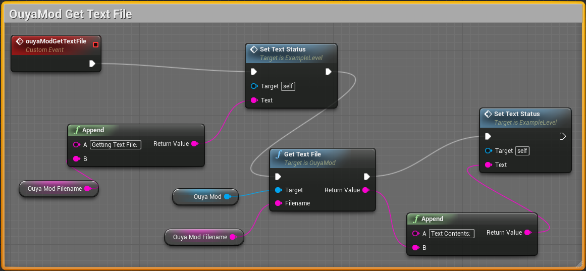Click the A pin beside 'Text Contents:'
Image resolution: width=586 pixels, height=271 pixels.
click(x=415, y=234)
